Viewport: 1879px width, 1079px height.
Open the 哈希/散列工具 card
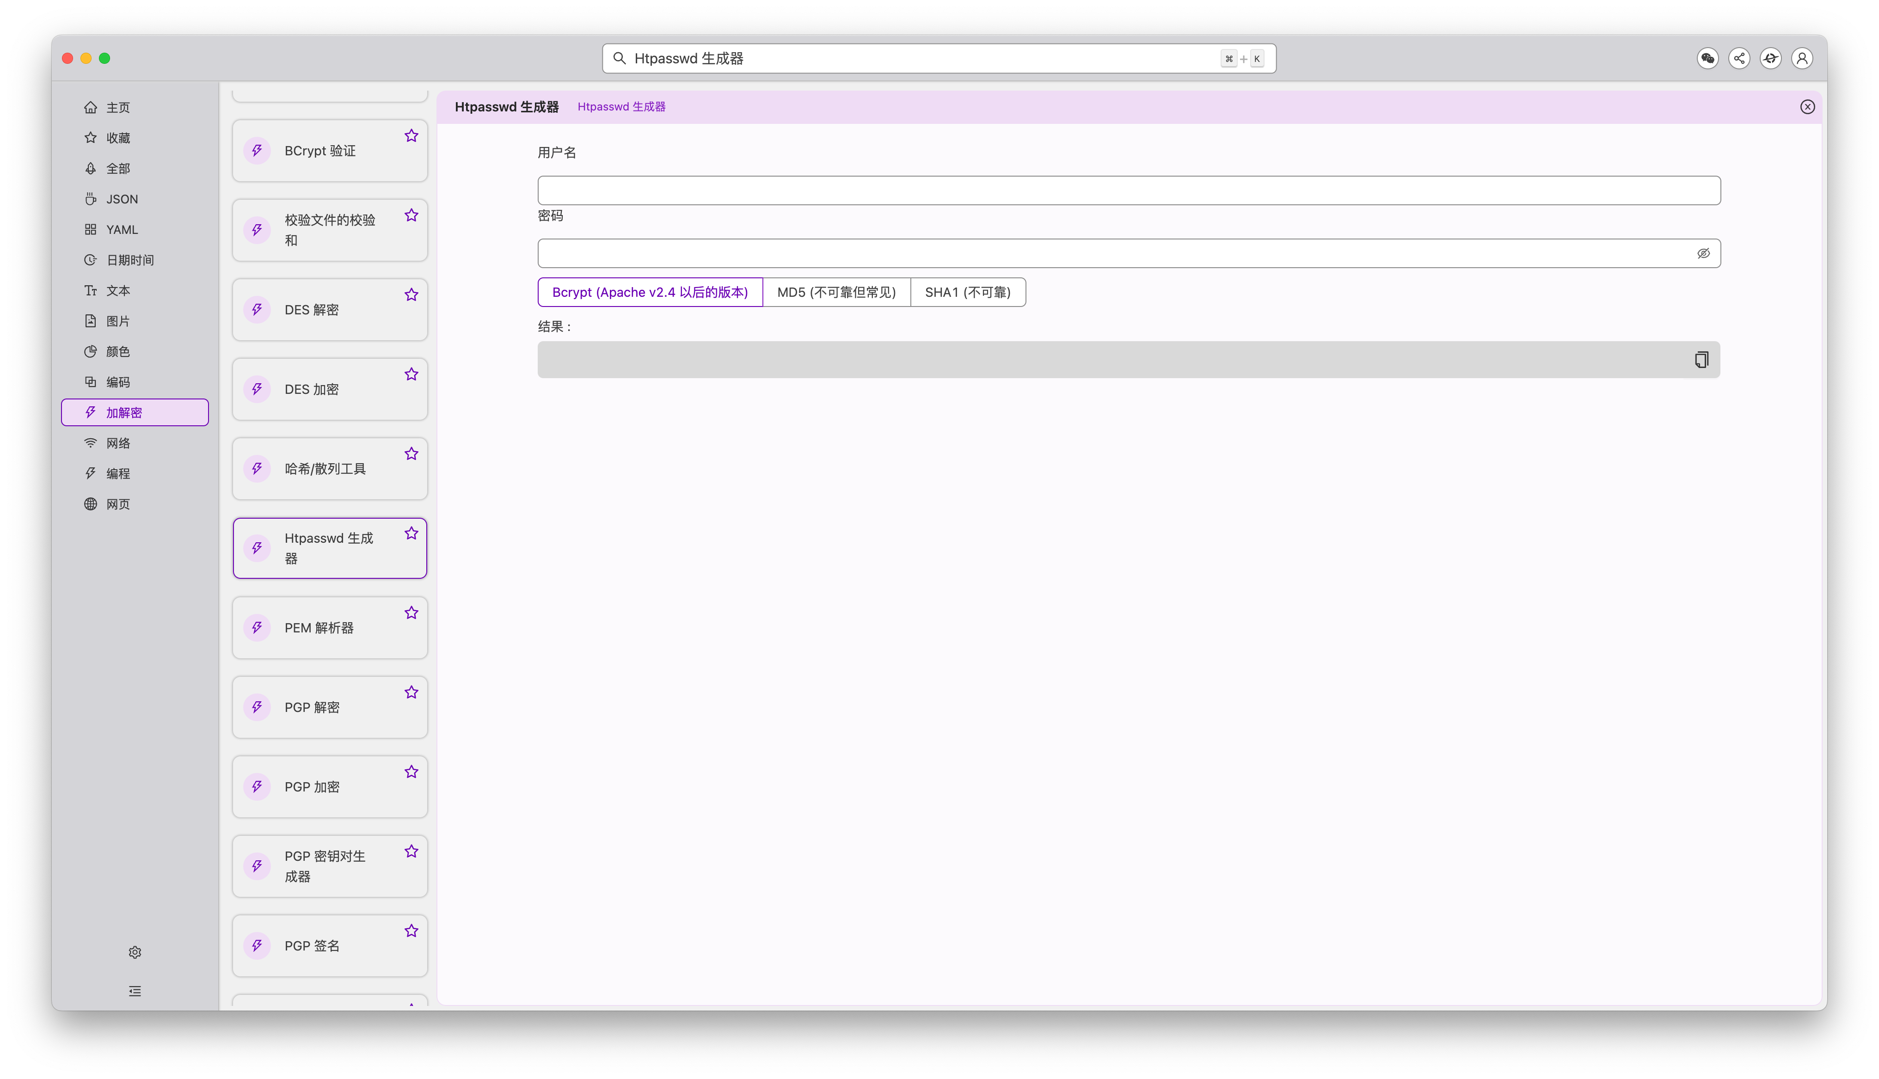(x=330, y=468)
